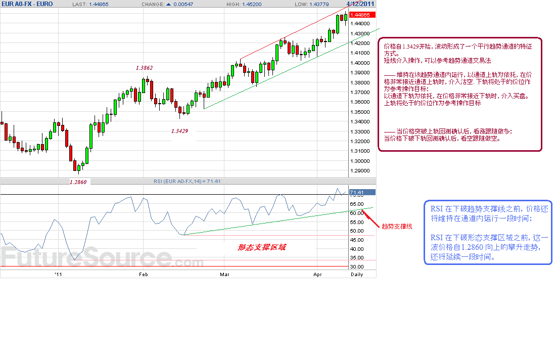
Task: Click the 4/12/2011 date label
Action: (x=360, y=4)
